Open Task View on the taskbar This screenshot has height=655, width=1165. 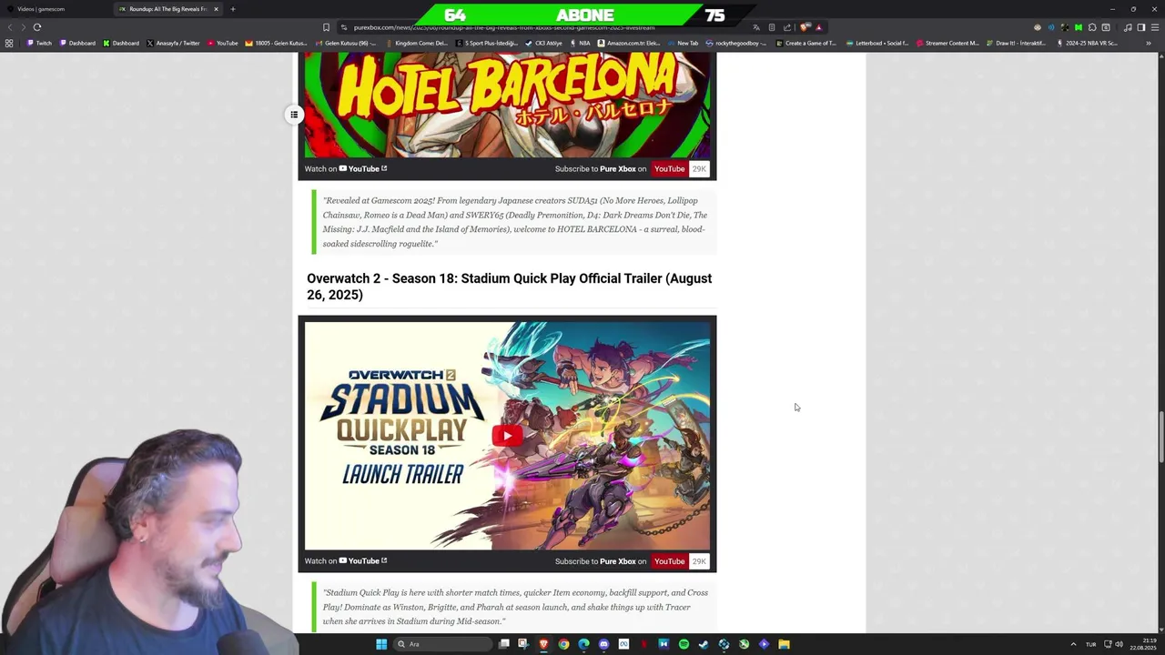(503, 644)
